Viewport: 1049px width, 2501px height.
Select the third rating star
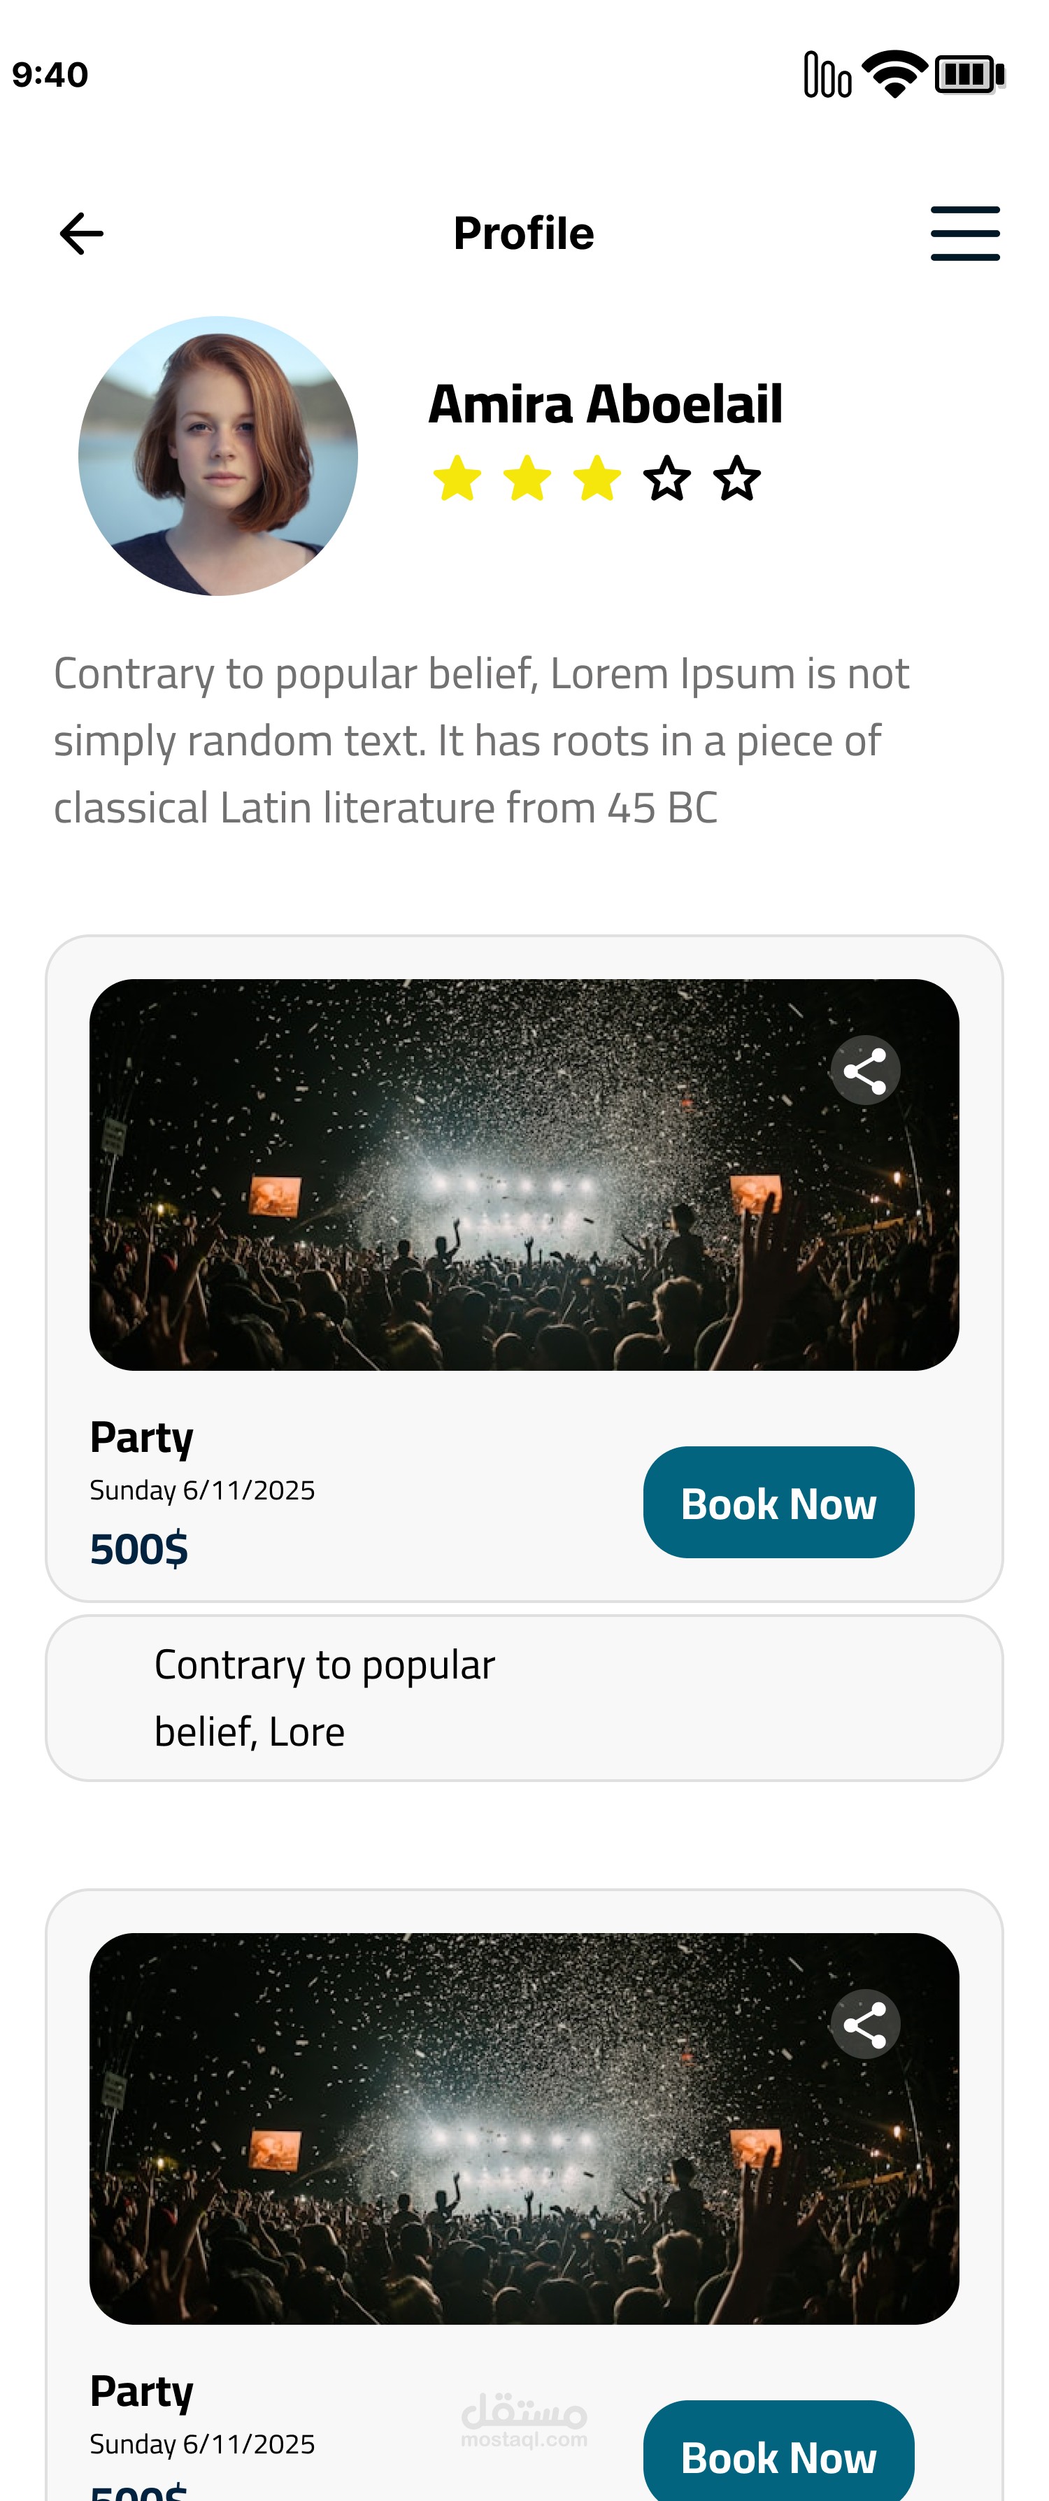pyautogui.click(x=597, y=478)
